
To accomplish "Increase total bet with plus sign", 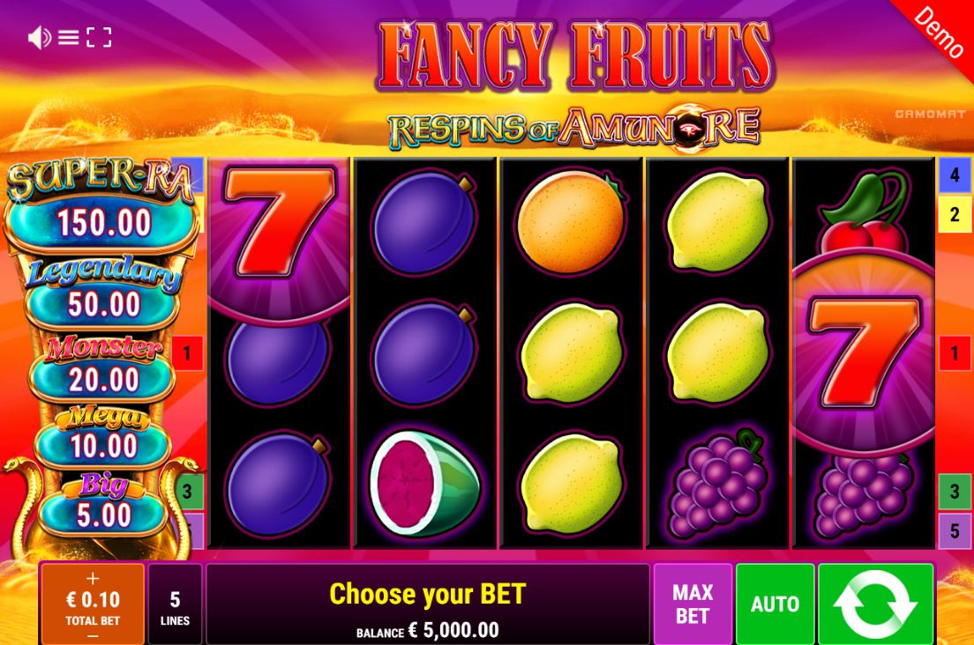I will pos(93,578).
